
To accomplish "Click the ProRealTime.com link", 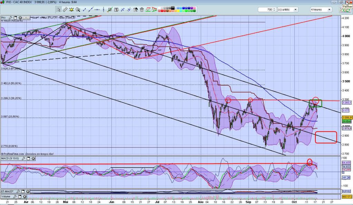I will (x=13, y=154).
